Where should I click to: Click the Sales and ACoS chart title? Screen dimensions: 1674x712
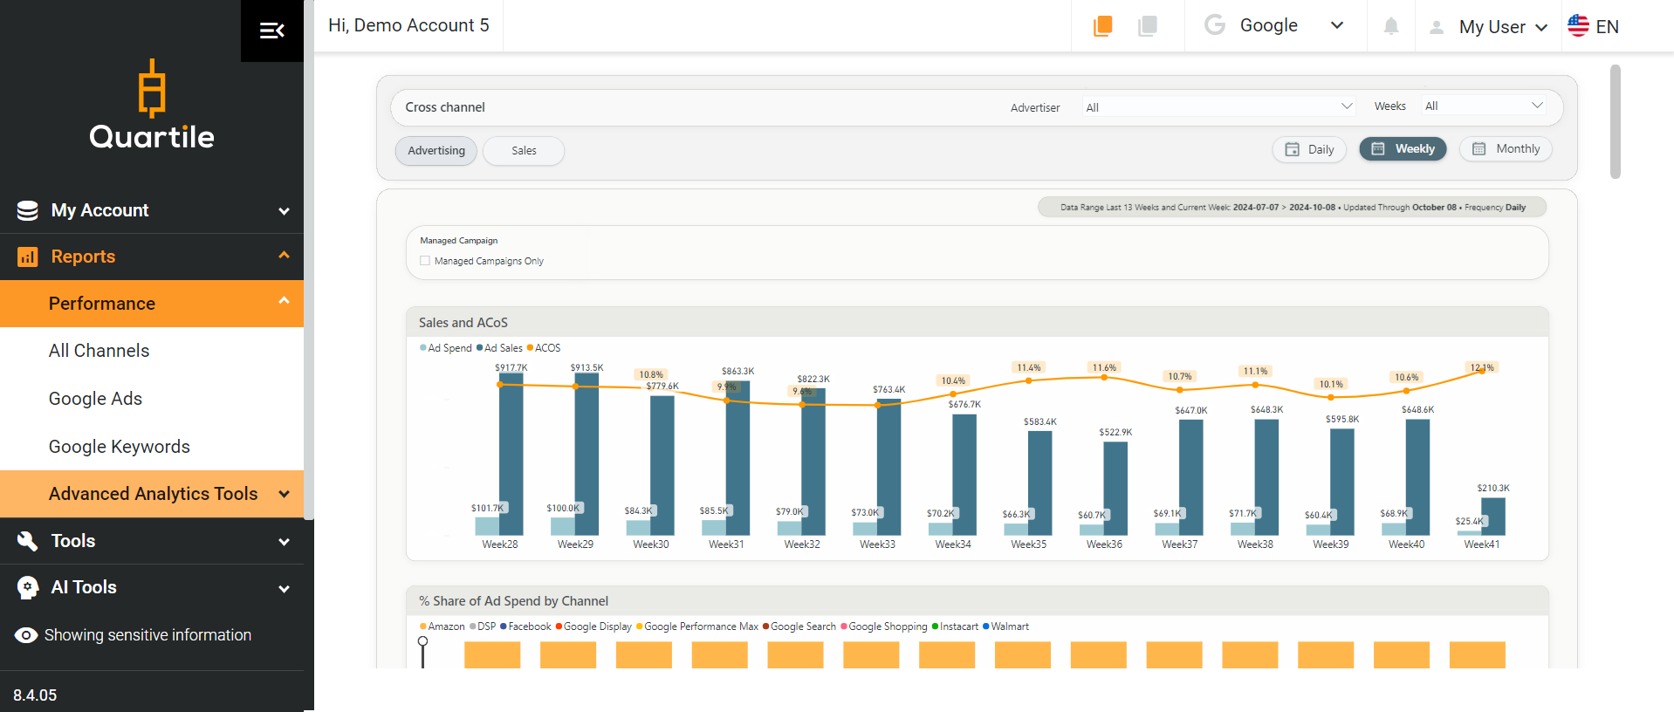point(463,323)
